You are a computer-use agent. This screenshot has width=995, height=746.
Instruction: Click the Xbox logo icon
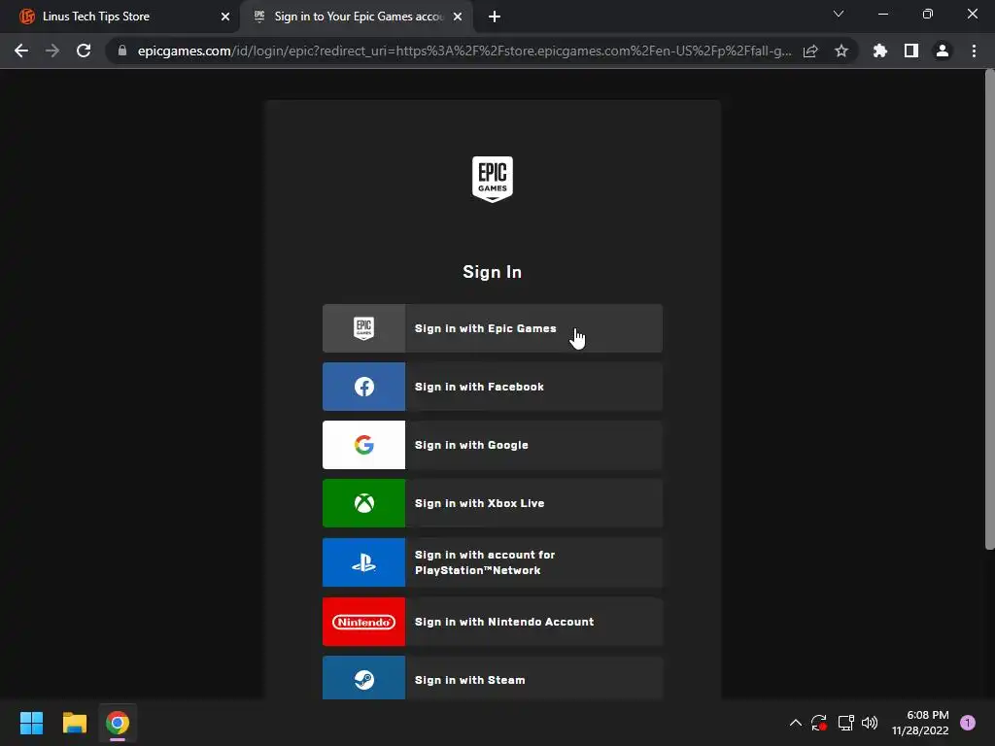(363, 503)
